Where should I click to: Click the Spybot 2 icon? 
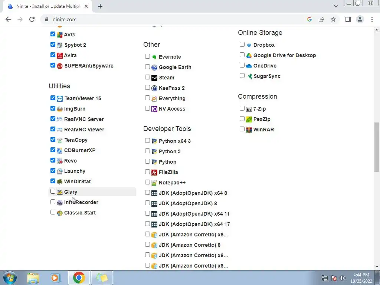tap(60, 45)
